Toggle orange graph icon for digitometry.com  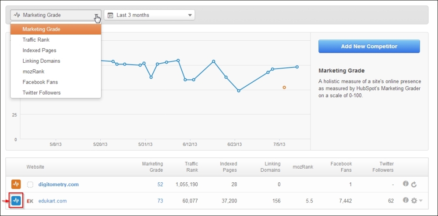16,184
